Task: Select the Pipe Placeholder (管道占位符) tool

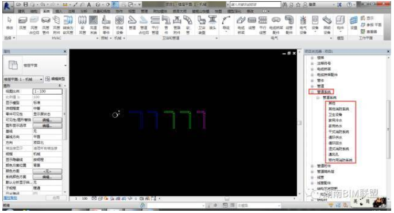Action: coord(144,25)
